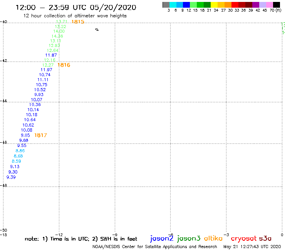Click the wave height value 11.97
285x250 pixels.
(x=46, y=70)
